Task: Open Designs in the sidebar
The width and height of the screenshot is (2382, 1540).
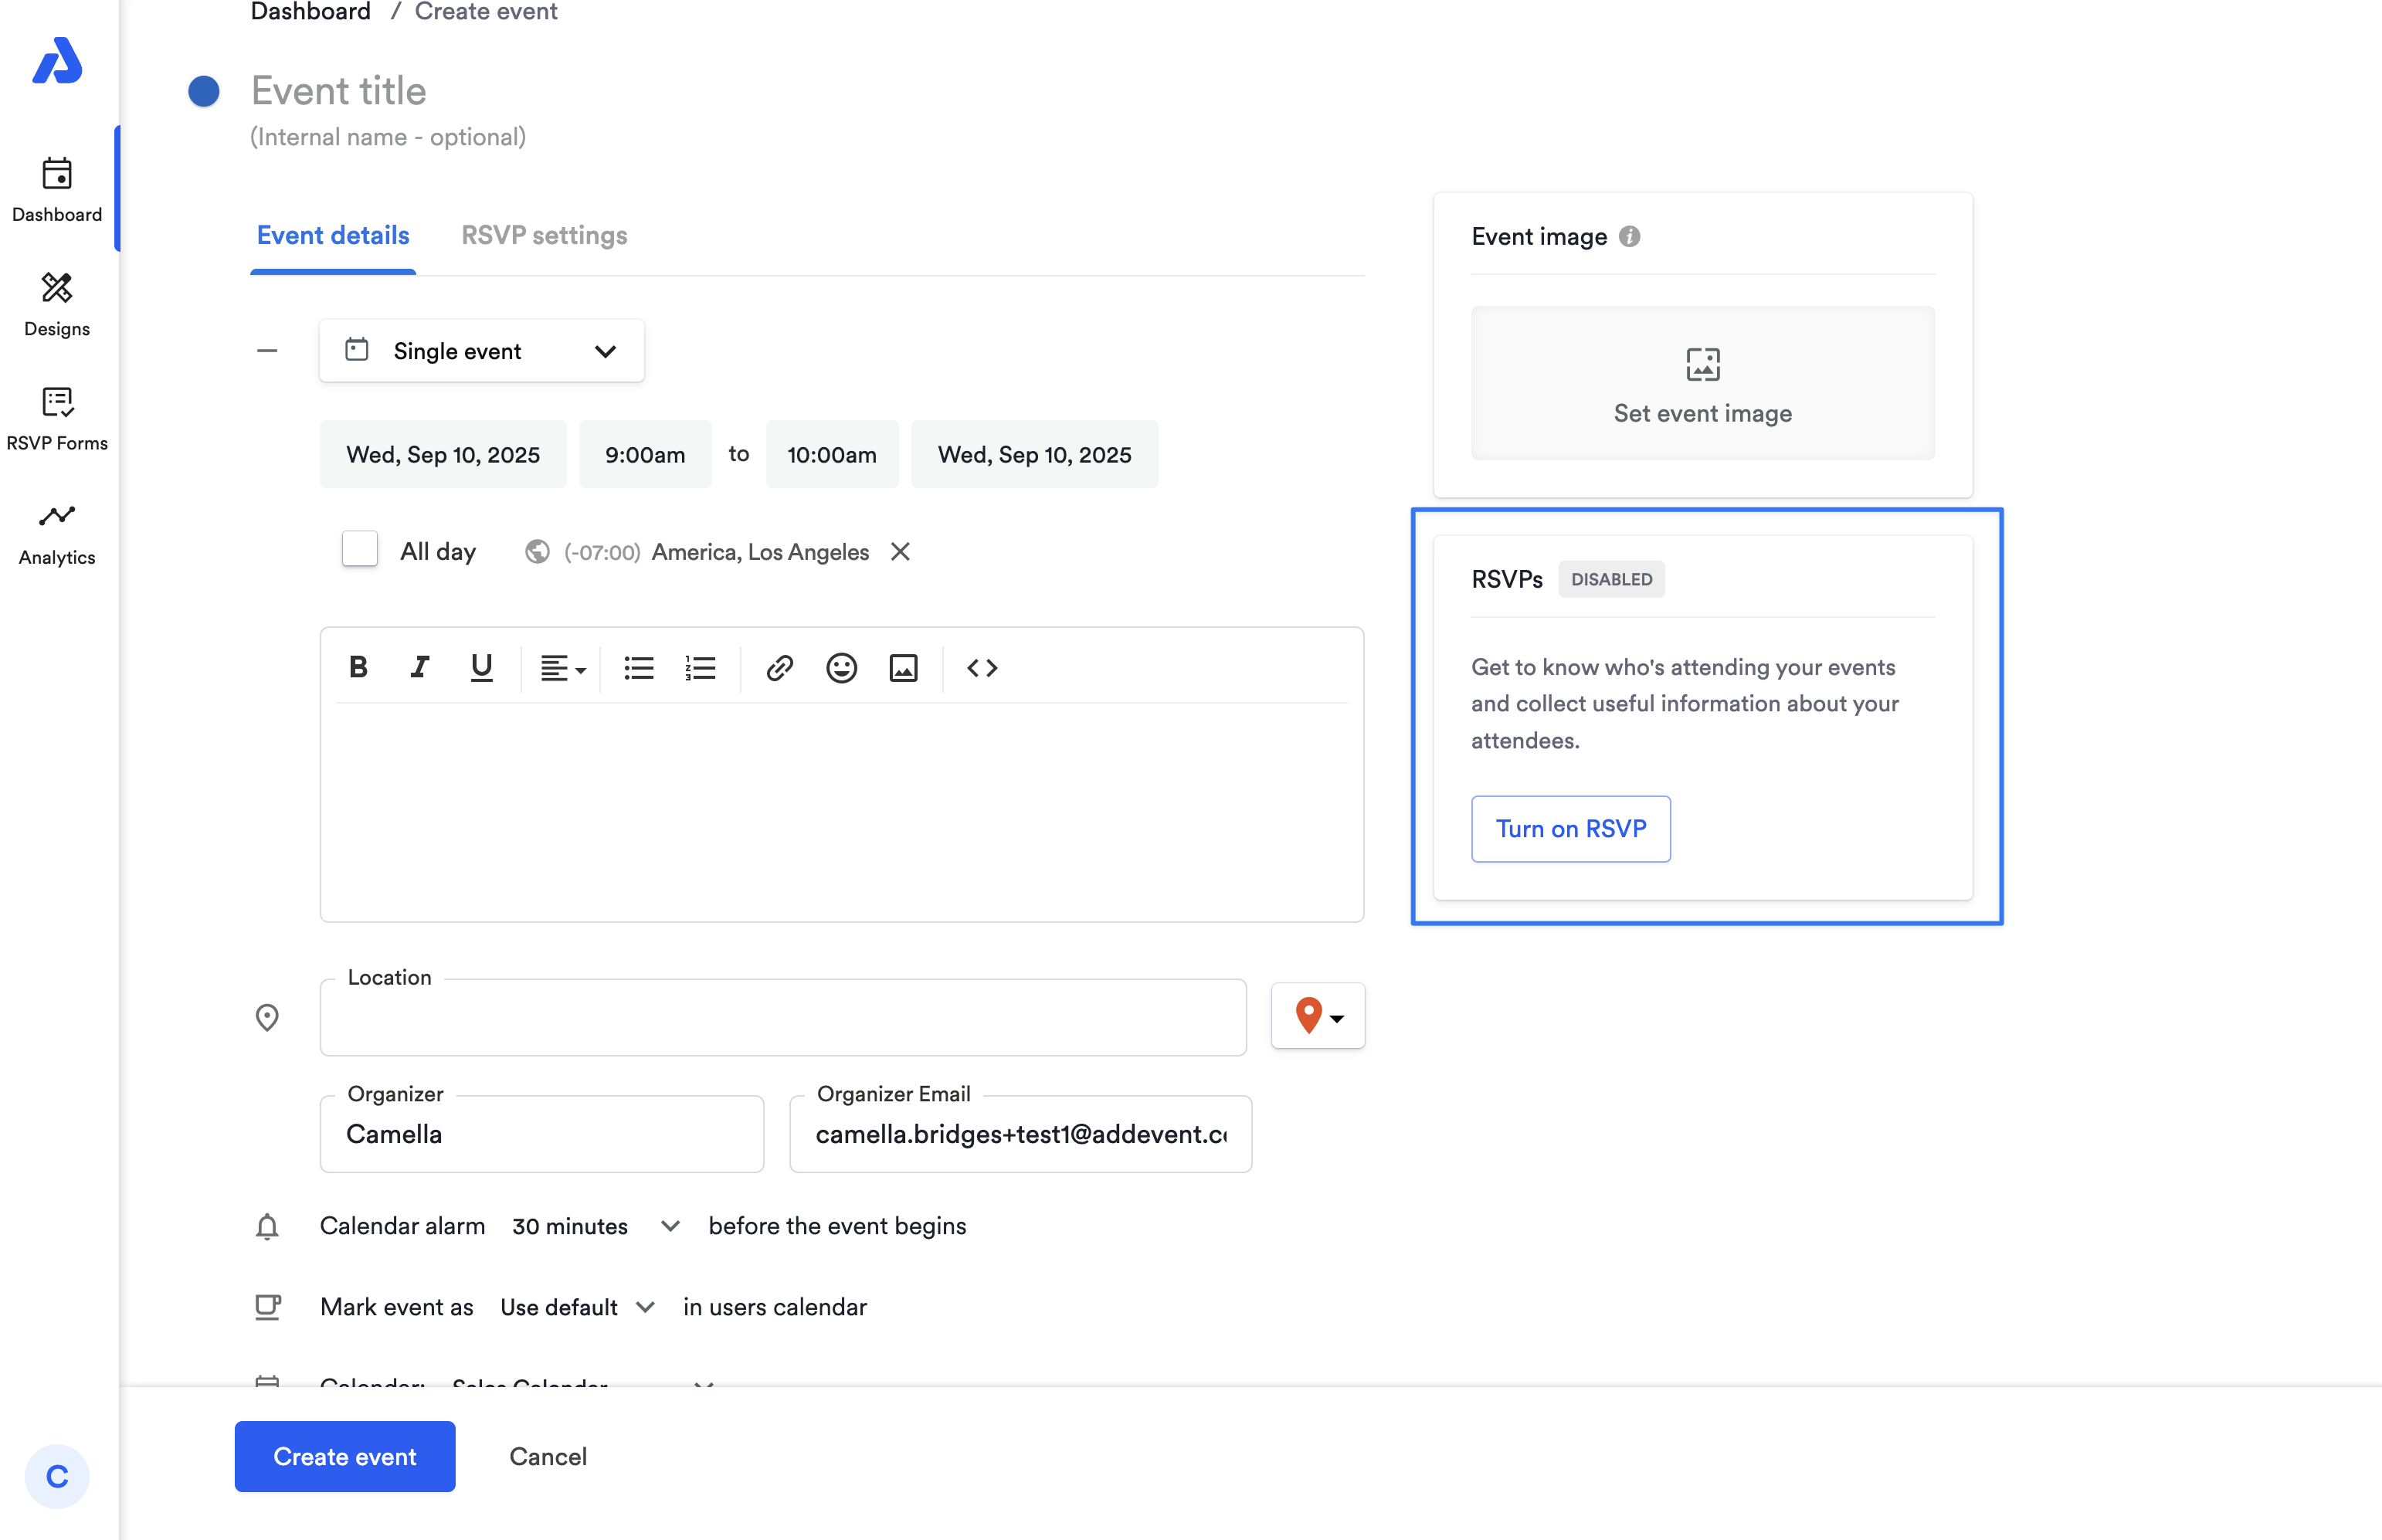Action: coord(57,305)
